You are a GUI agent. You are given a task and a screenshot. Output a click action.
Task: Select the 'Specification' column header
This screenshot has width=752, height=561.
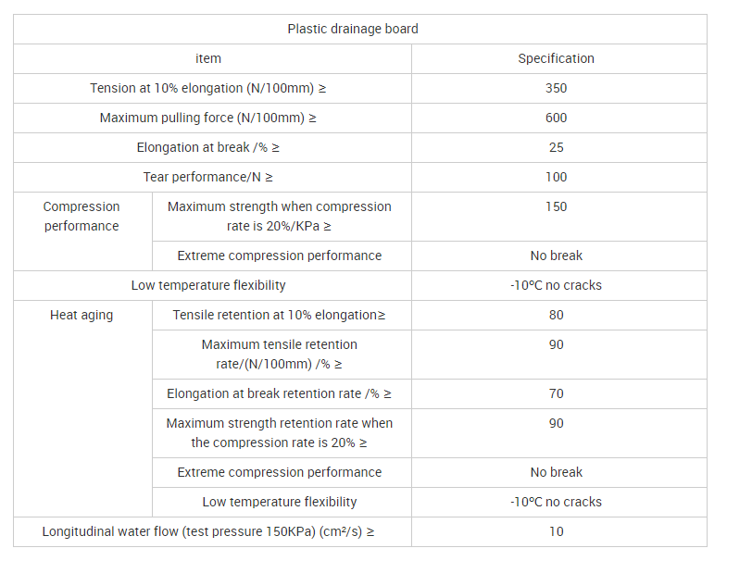point(556,58)
